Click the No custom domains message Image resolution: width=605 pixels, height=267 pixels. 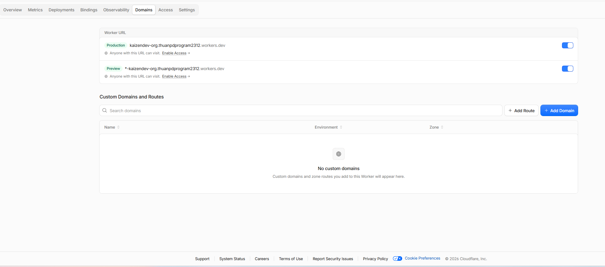(339, 169)
